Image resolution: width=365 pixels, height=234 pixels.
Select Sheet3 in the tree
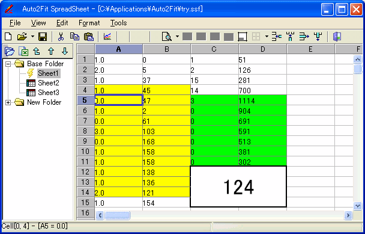(x=49, y=93)
